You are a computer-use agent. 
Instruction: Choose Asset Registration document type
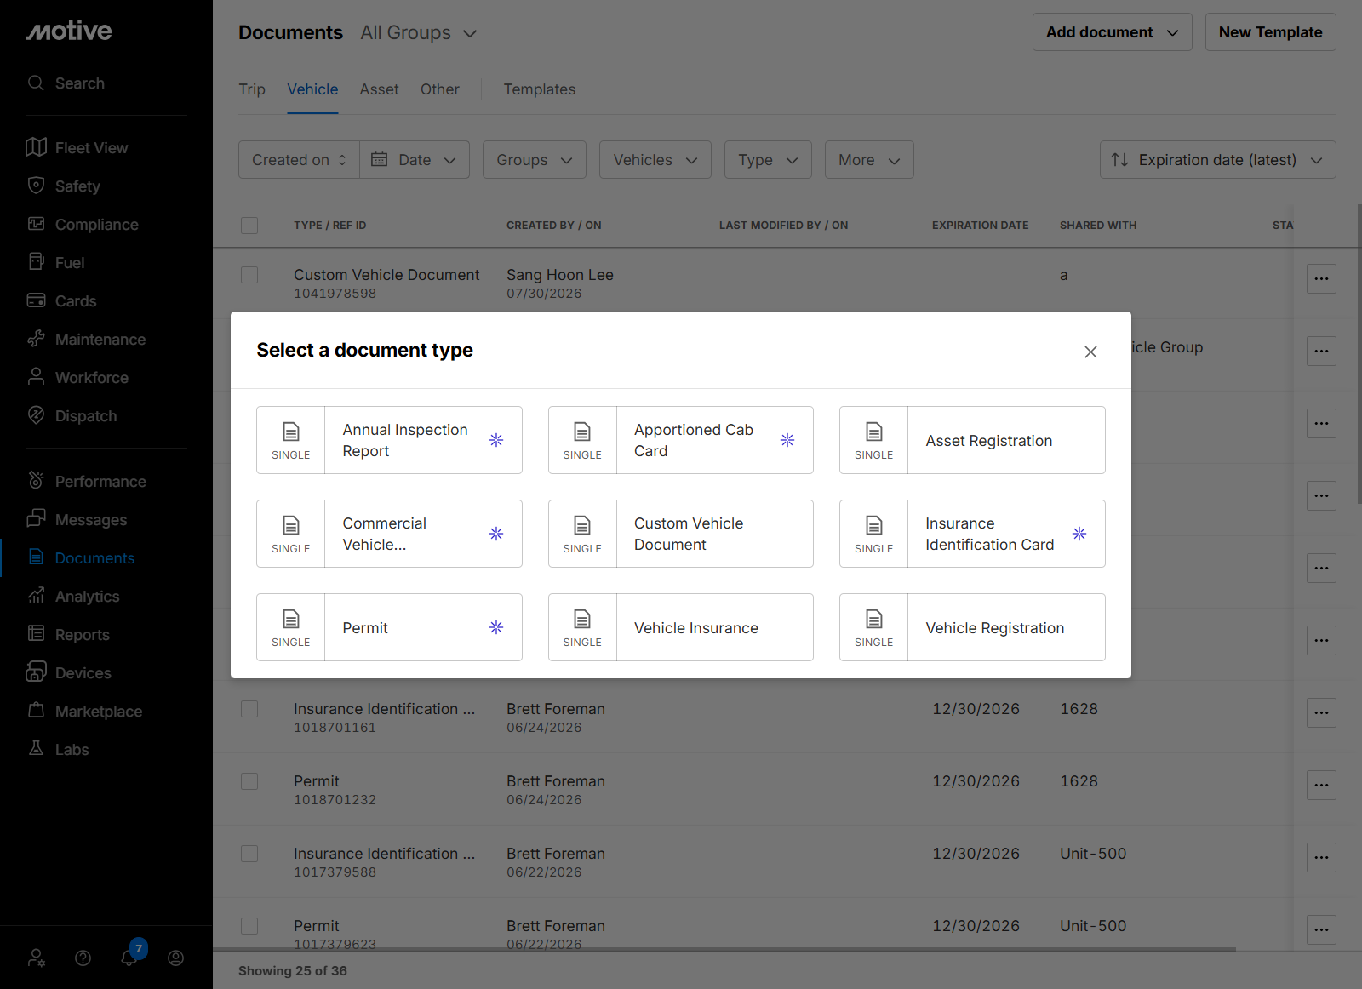(x=972, y=440)
